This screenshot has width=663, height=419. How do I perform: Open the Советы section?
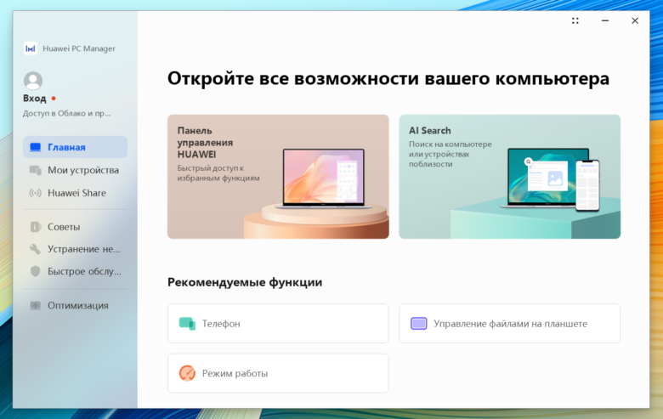[76, 227]
